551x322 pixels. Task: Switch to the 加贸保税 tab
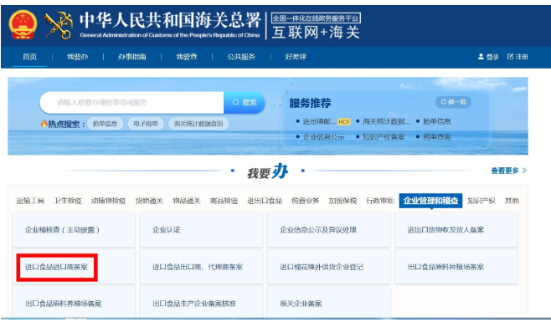click(342, 201)
